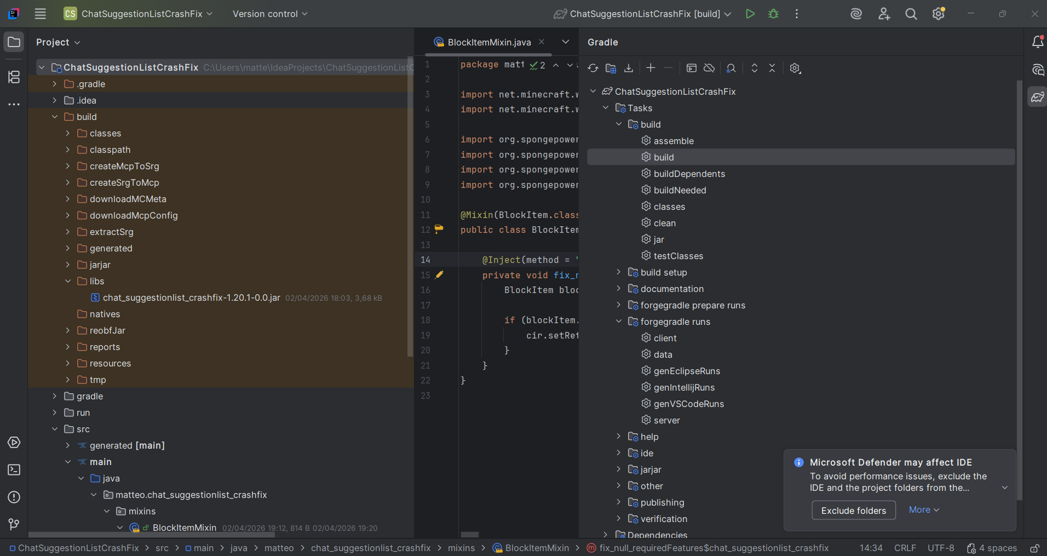Open the Project view mode dropdown
Viewport: 1047px width, 556px height.
click(58, 42)
